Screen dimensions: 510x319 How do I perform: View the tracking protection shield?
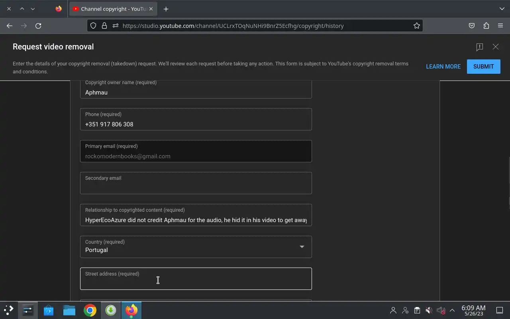click(x=93, y=26)
